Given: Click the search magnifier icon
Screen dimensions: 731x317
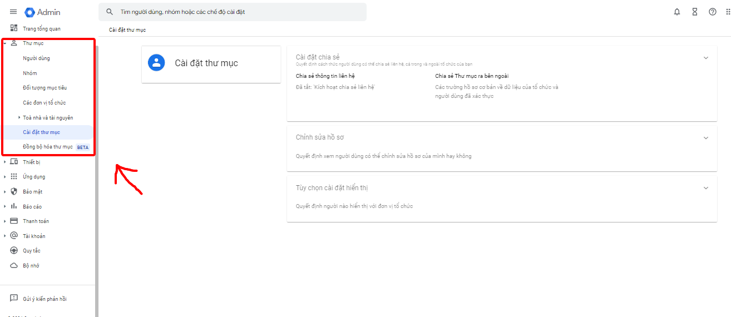Looking at the screenshot, I should (110, 12).
